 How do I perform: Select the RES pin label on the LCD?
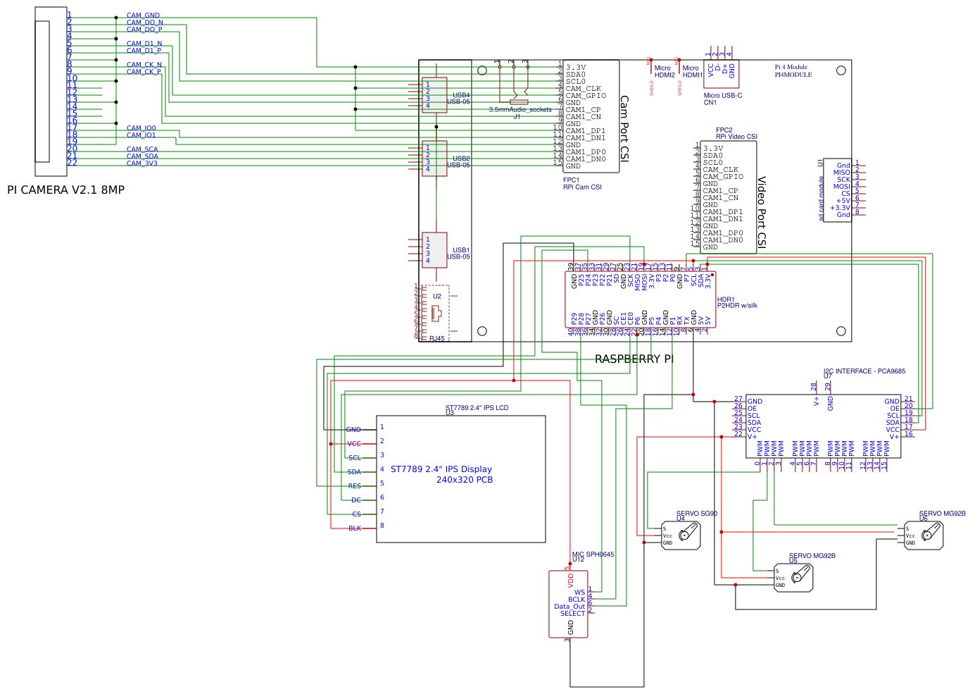pos(355,486)
